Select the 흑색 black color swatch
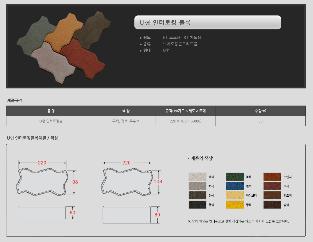Image resolution: width=313 pixels, height=242 pixels. click(197, 205)
